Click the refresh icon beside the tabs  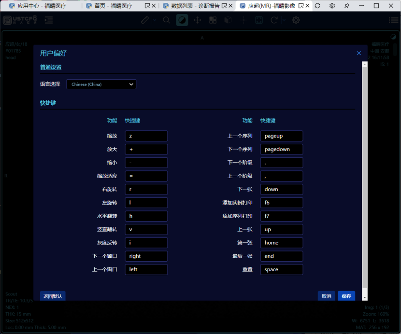317,6
